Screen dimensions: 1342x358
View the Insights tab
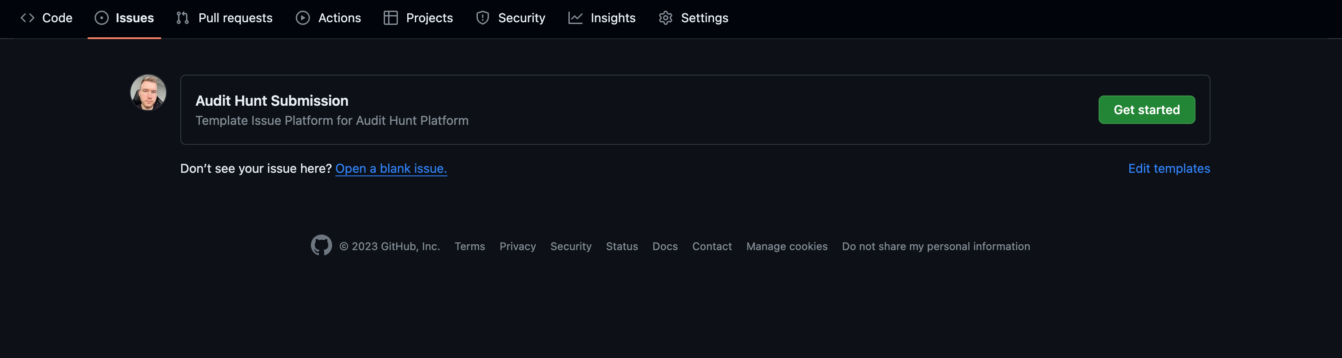(602, 18)
